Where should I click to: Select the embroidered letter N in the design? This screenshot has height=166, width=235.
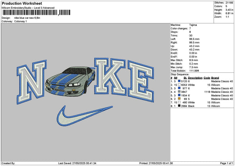pyautogui.click(x=32, y=82)
